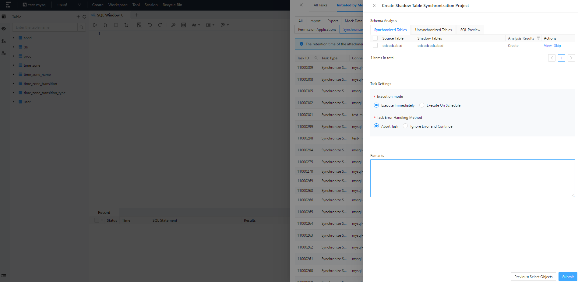Click the refresh icon in Table panel

[x=84, y=17]
